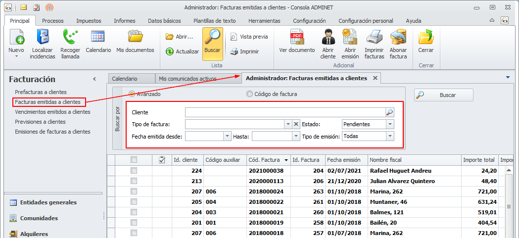
Task: Click the table scrollbar up arrow
Action: click(x=509, y=170)
